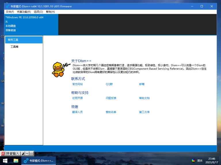Open the QQ群 link

(x=109, y=84)
